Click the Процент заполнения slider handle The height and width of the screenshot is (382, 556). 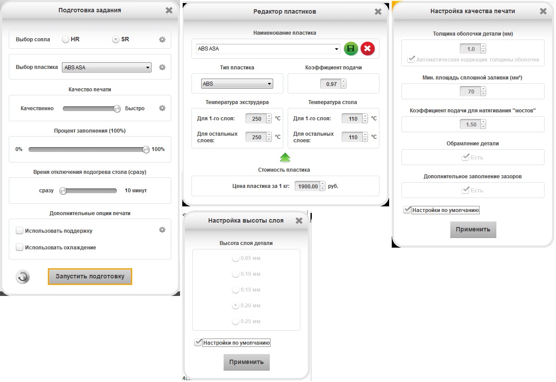tap(146, 149)
